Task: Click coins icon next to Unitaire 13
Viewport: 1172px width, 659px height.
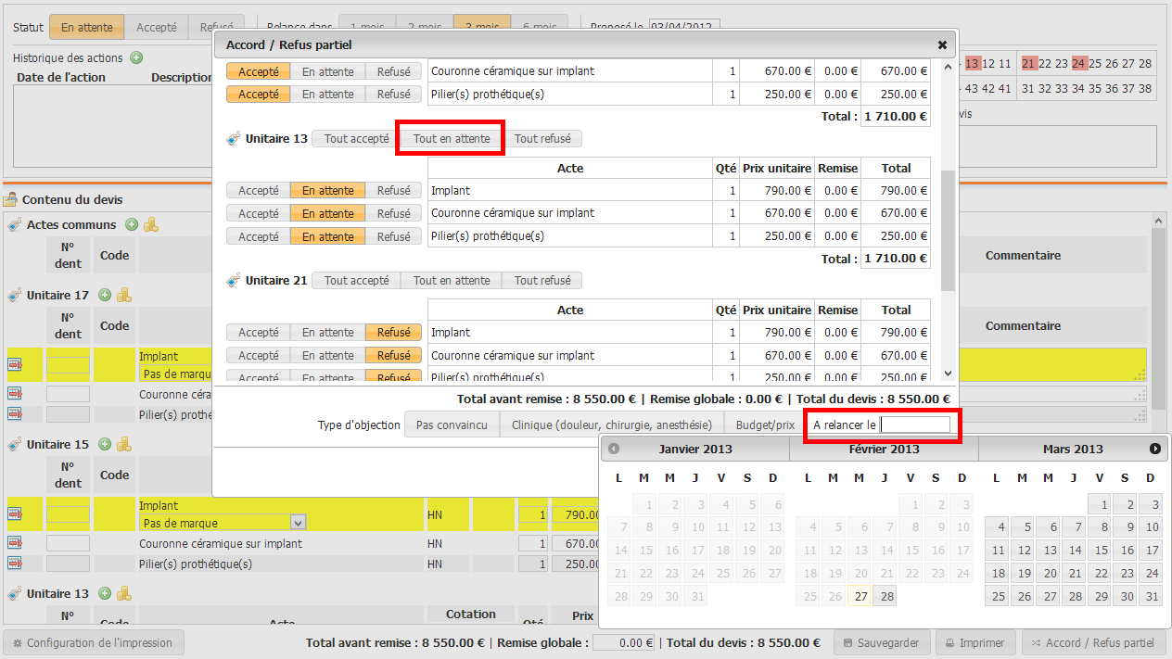Action: 123,594
